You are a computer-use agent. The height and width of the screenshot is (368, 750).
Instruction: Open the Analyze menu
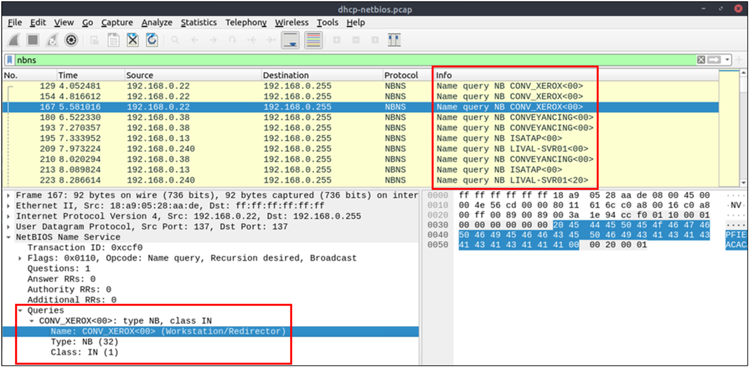(157, 23)
